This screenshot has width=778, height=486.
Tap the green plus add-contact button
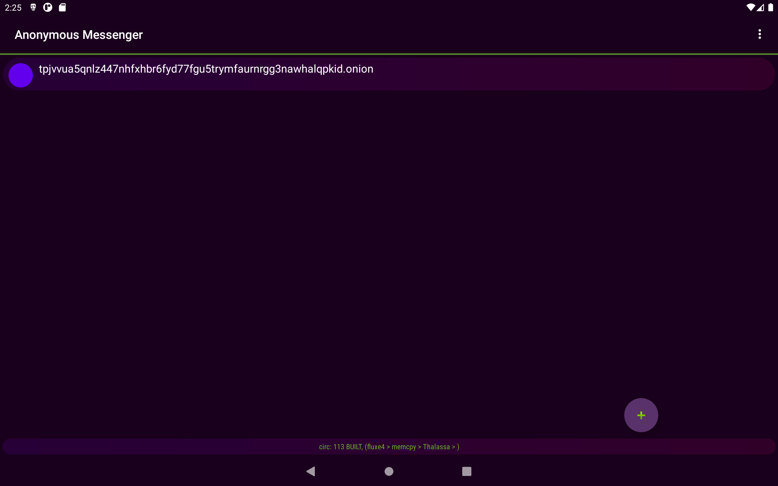click(x=641, y=415)
